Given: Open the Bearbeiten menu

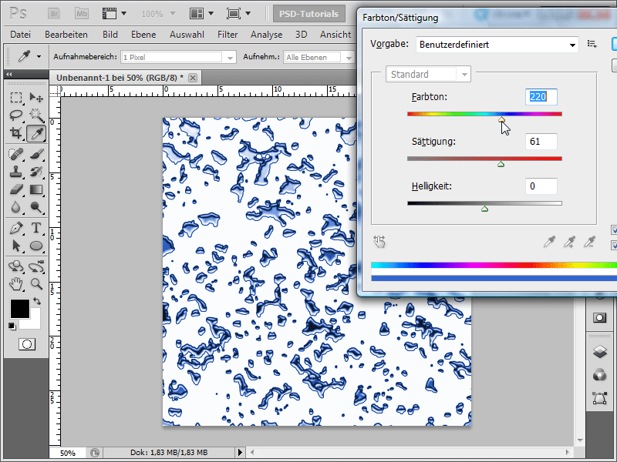Looking at the screenshot, I should click(x=66, y=35).
